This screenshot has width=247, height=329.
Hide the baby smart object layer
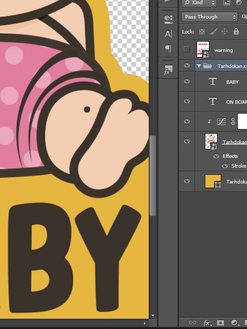[x=186, y=141]
